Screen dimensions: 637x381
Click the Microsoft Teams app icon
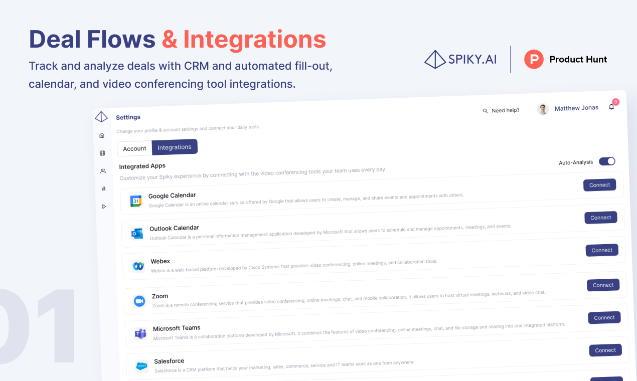(x=140, y=333)
